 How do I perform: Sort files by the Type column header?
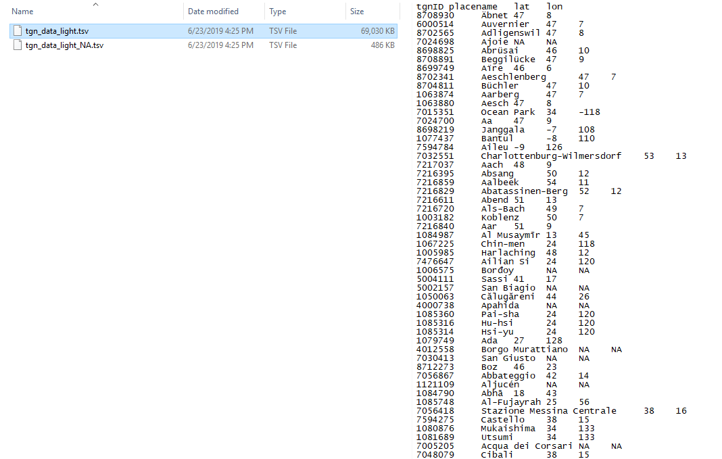[x=278, y=11]
